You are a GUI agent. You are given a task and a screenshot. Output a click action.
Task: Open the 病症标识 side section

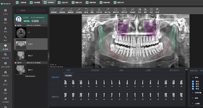56,77
